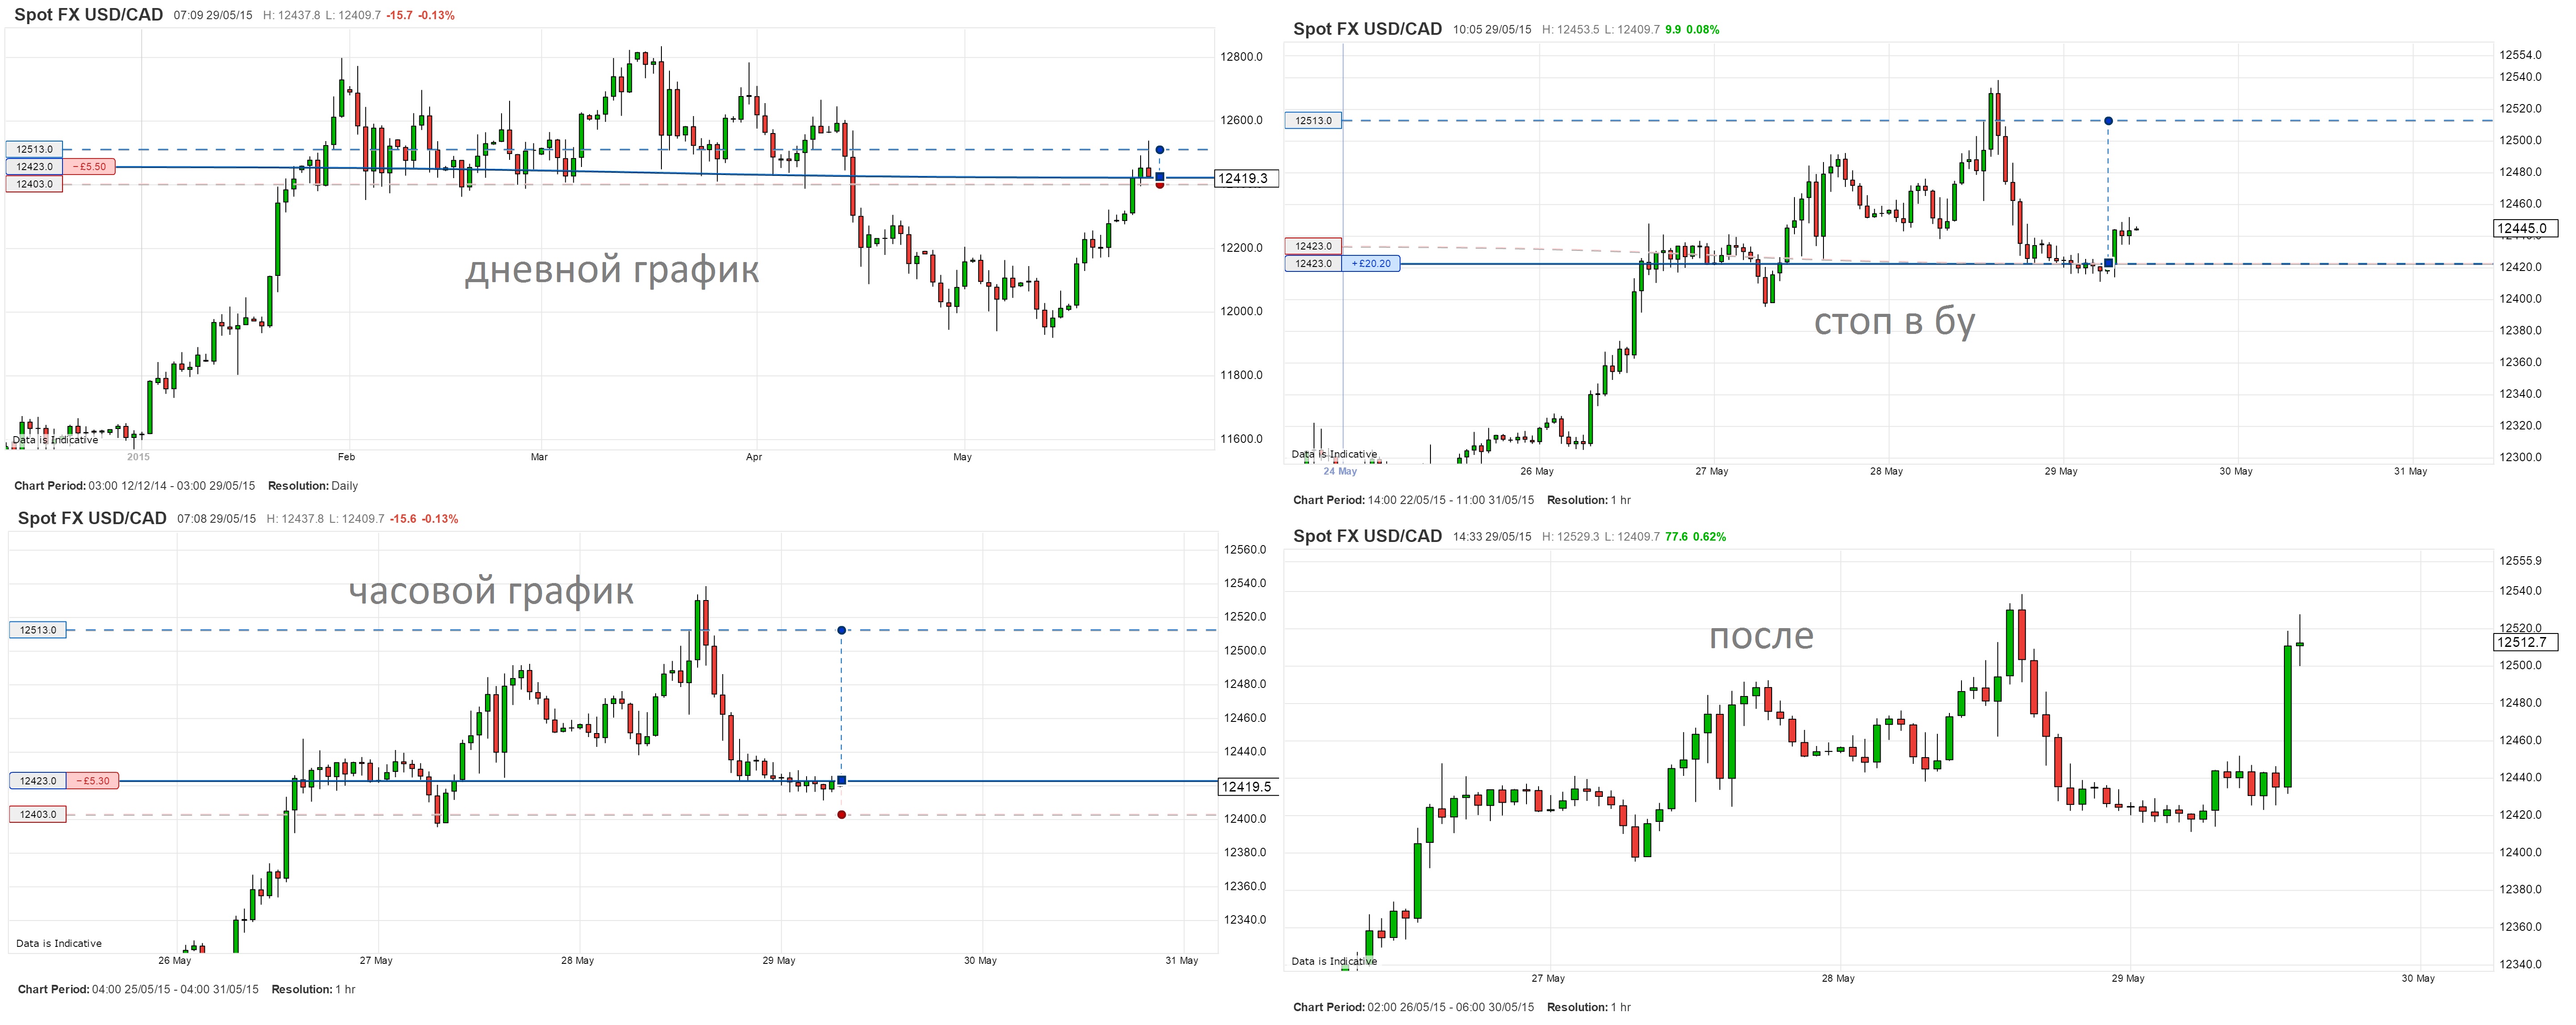
Task: Select the 12423.0 entry label on daily chart
Action: 34,167
